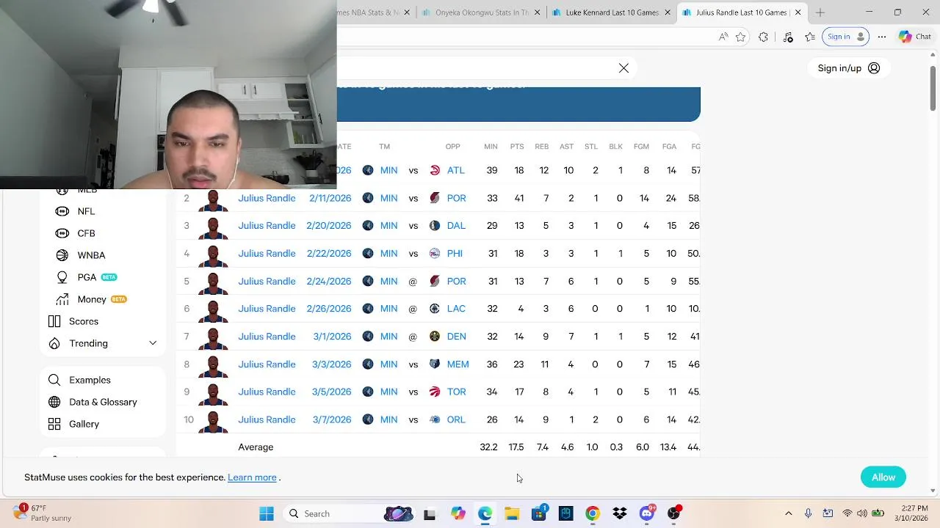Open Copilot Chat button
Screen dimensions: 940x528
pos(914,37)
